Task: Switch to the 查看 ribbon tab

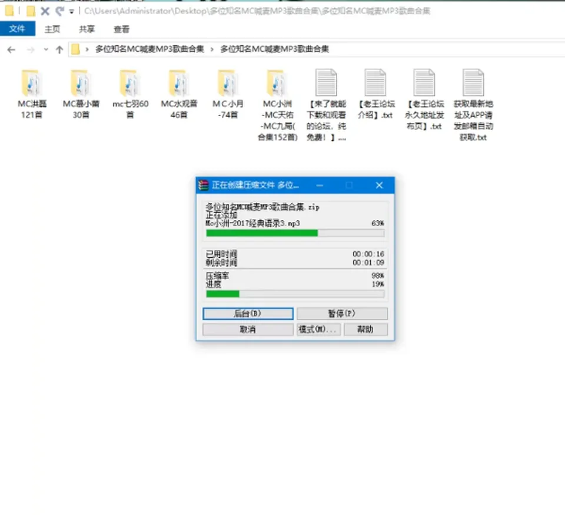Action: pyautogui.click(x=121, y=29)
